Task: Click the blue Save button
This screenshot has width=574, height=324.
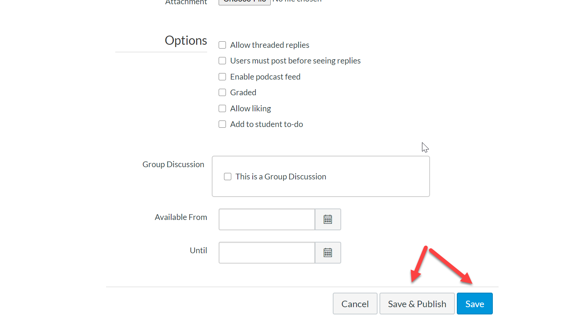Action: pos(474,304)
